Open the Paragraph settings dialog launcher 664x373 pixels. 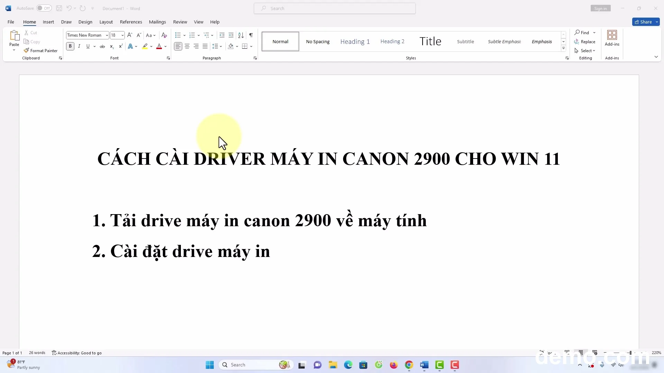click(x=255, y=58)
